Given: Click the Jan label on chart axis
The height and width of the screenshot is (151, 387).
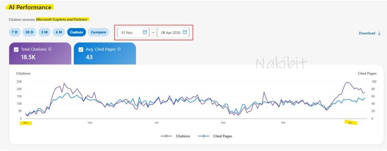Looking at the screenshot, I should [x=156, y=123].
